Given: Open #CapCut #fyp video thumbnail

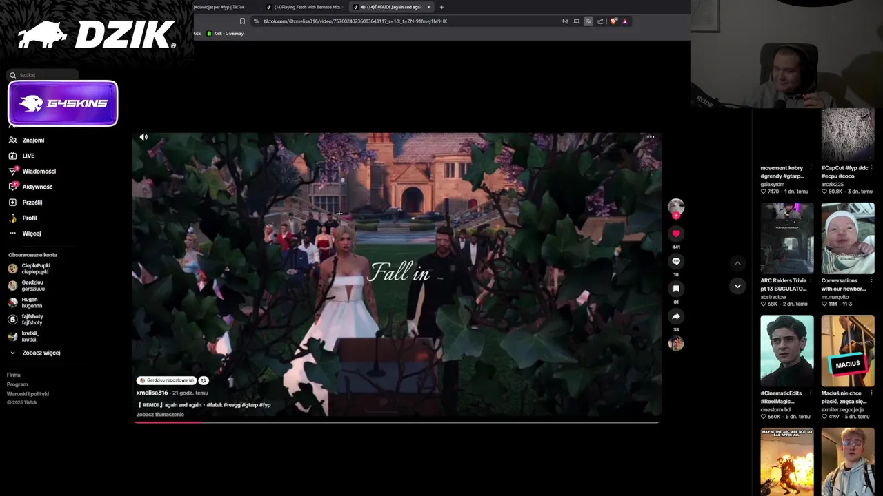Looking at the screenshot, I should pos(848,135).
